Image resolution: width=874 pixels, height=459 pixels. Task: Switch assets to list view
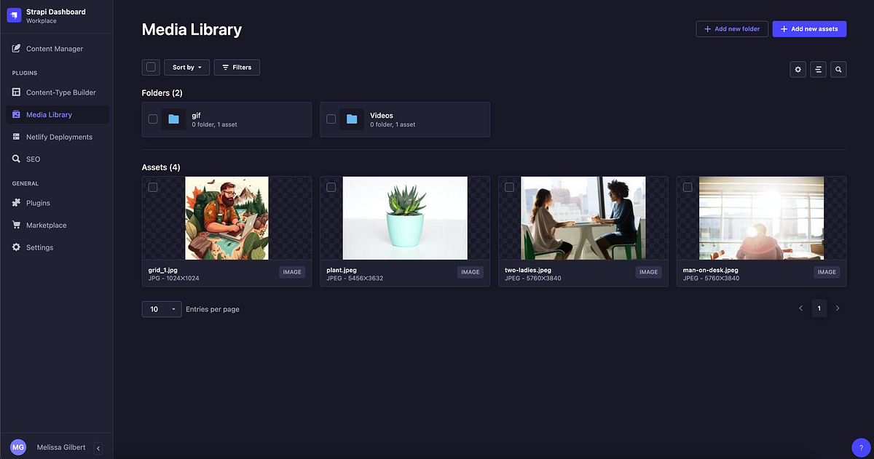pyautogui.click(x=818, y=69)
